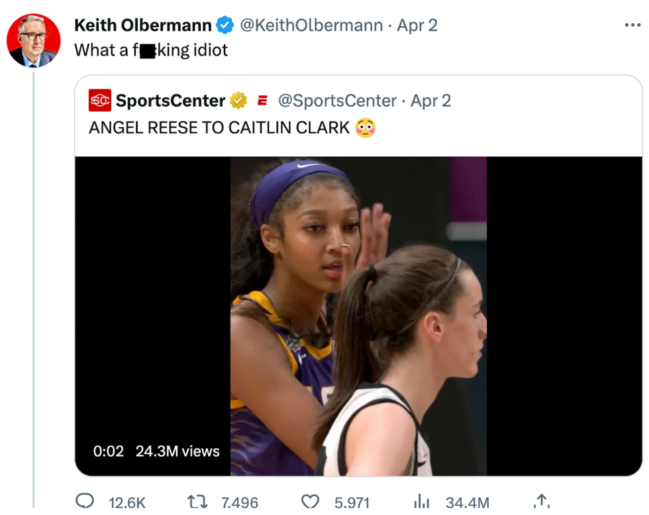The height and width of the screenshot is (515, 649).
Task: Play the quoted SportsCenter video
Action: (358, 316)
